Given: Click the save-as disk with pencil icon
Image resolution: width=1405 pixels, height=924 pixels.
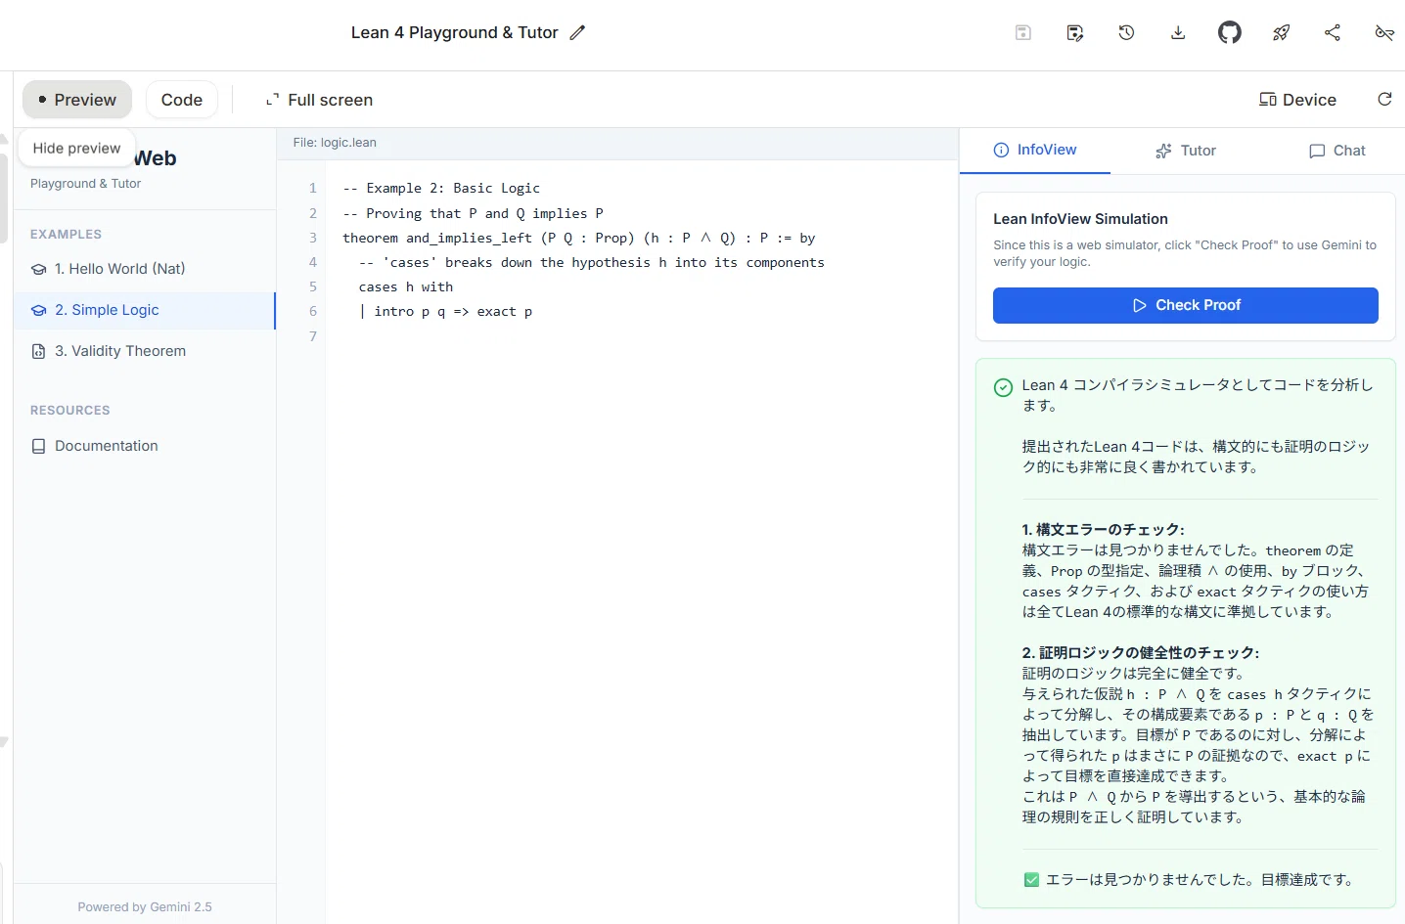Looking at the screenshot, I should [x=1075, y=32].
